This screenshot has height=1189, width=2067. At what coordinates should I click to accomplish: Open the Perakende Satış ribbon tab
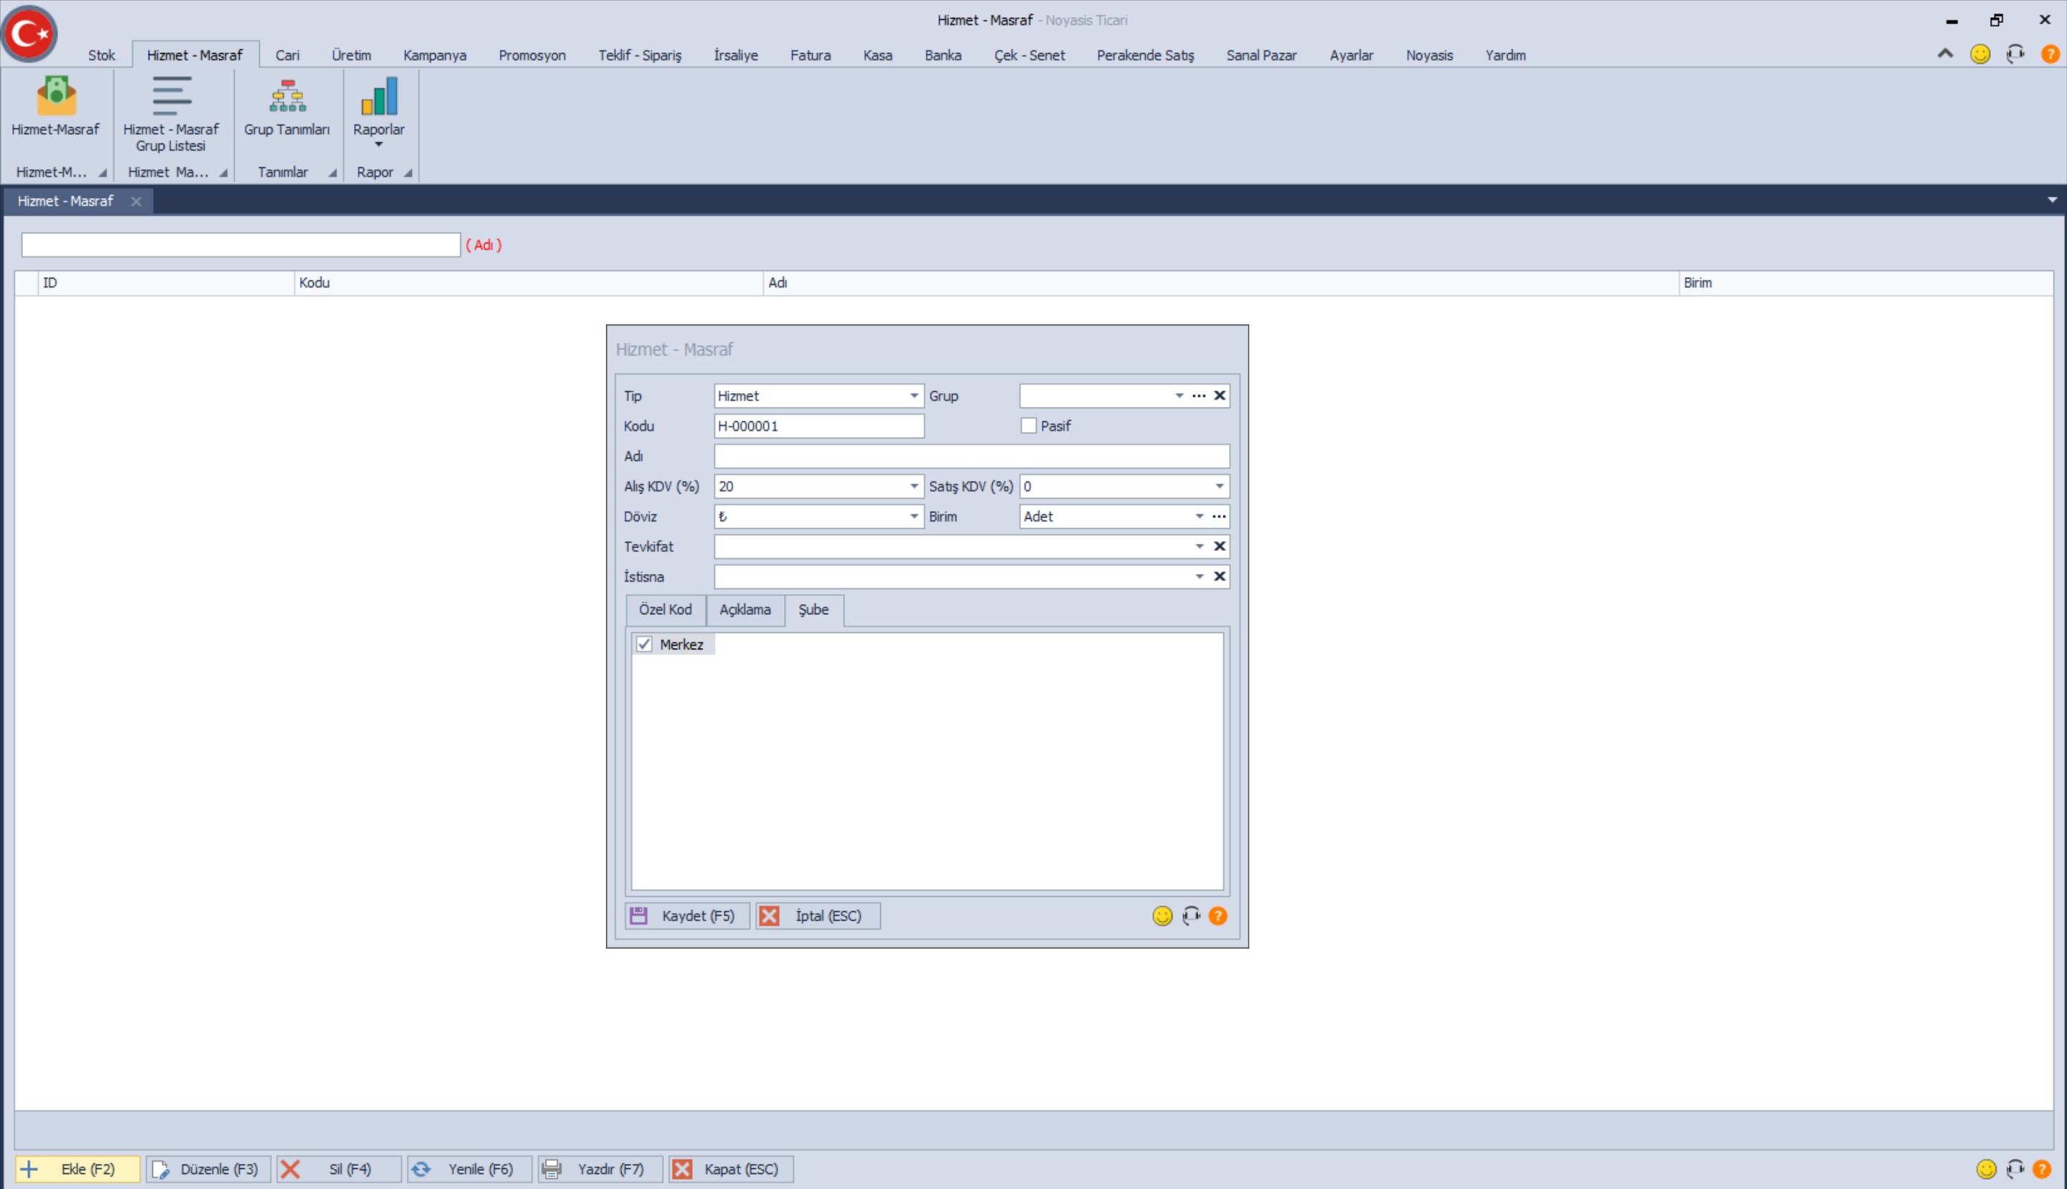tap(1144, 55)
